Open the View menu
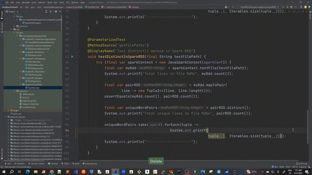 click(x=18, y=2)
